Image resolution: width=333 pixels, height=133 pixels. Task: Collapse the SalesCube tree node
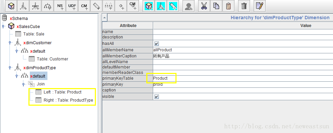(3, 26)
